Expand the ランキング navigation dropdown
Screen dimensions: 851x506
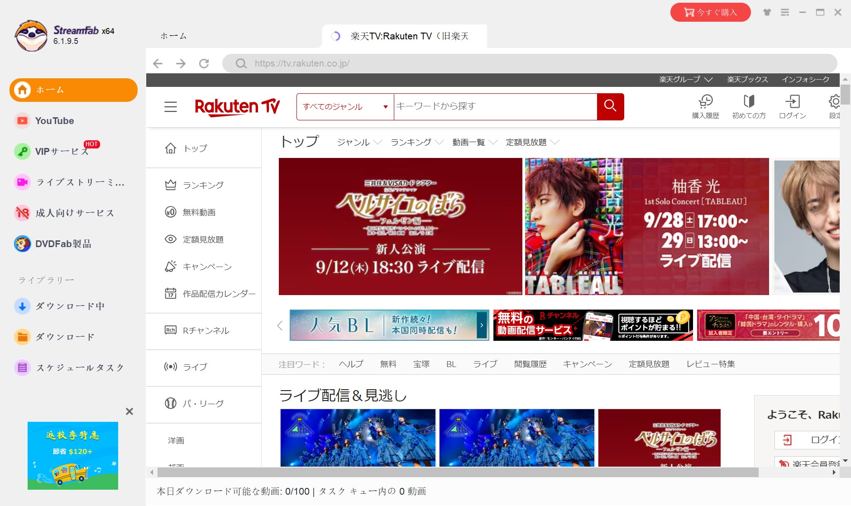(x=417, y=143)
